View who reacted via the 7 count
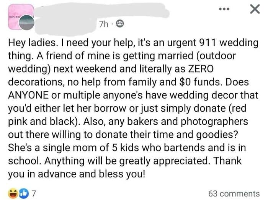Image resolution: width=268 pixels, height=200 pixels. pyautogui.click(x=33, y=193)
